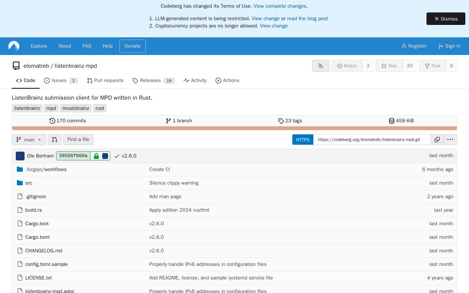This screenshot has height=293, width=469.
Task: Open Explore in the navbar
Action: click(x=39, y=46)
